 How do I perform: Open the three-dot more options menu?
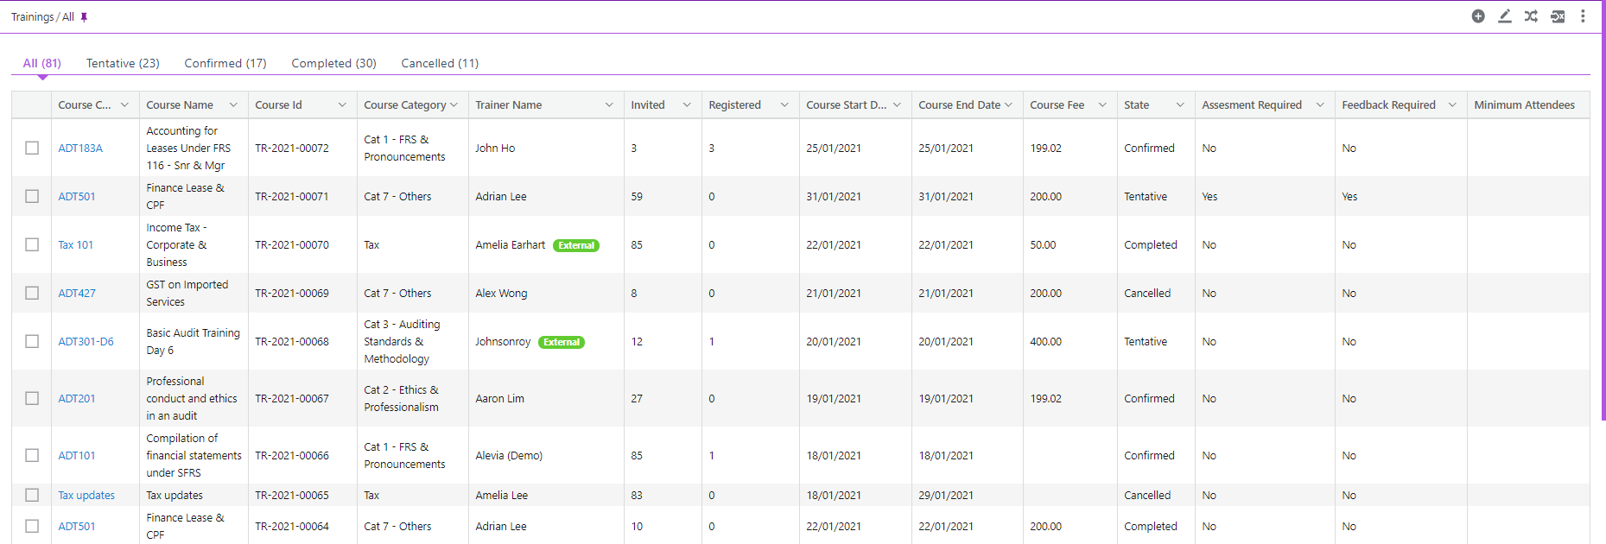coord(1583,16)
